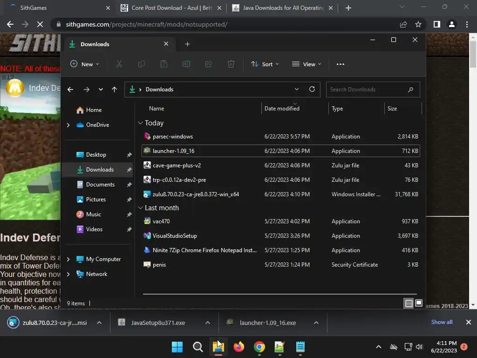Image resolution: width=477 pixels, height=358 pixels.
Task: Go forward in File Explorer navigation
Action: (86, 89)
